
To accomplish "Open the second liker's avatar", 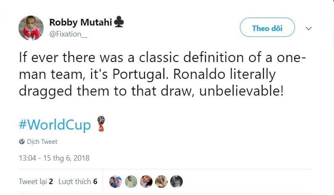I will 131,181.
